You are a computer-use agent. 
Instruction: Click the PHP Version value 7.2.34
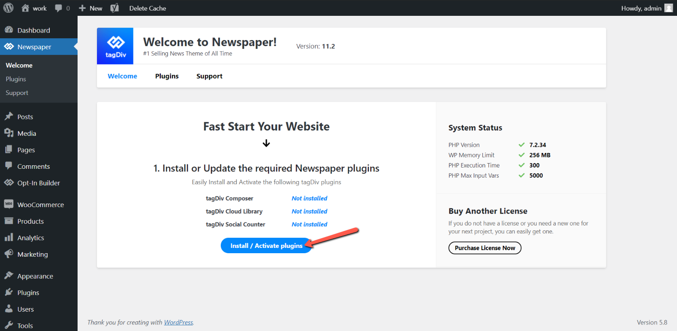tap(538, 145)
